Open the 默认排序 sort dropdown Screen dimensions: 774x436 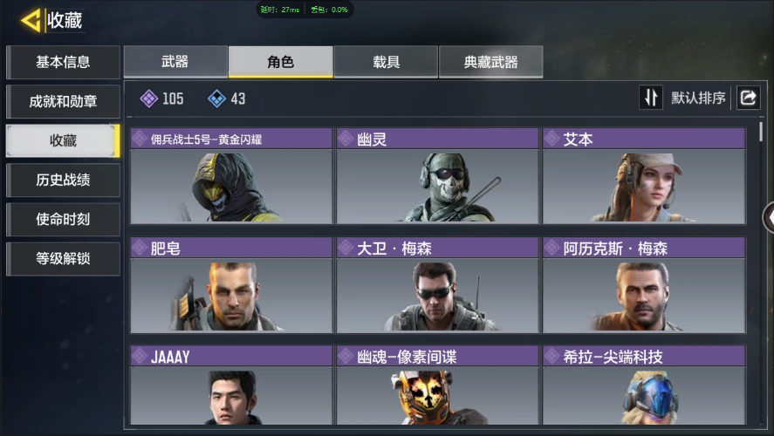tap(698, 98)
